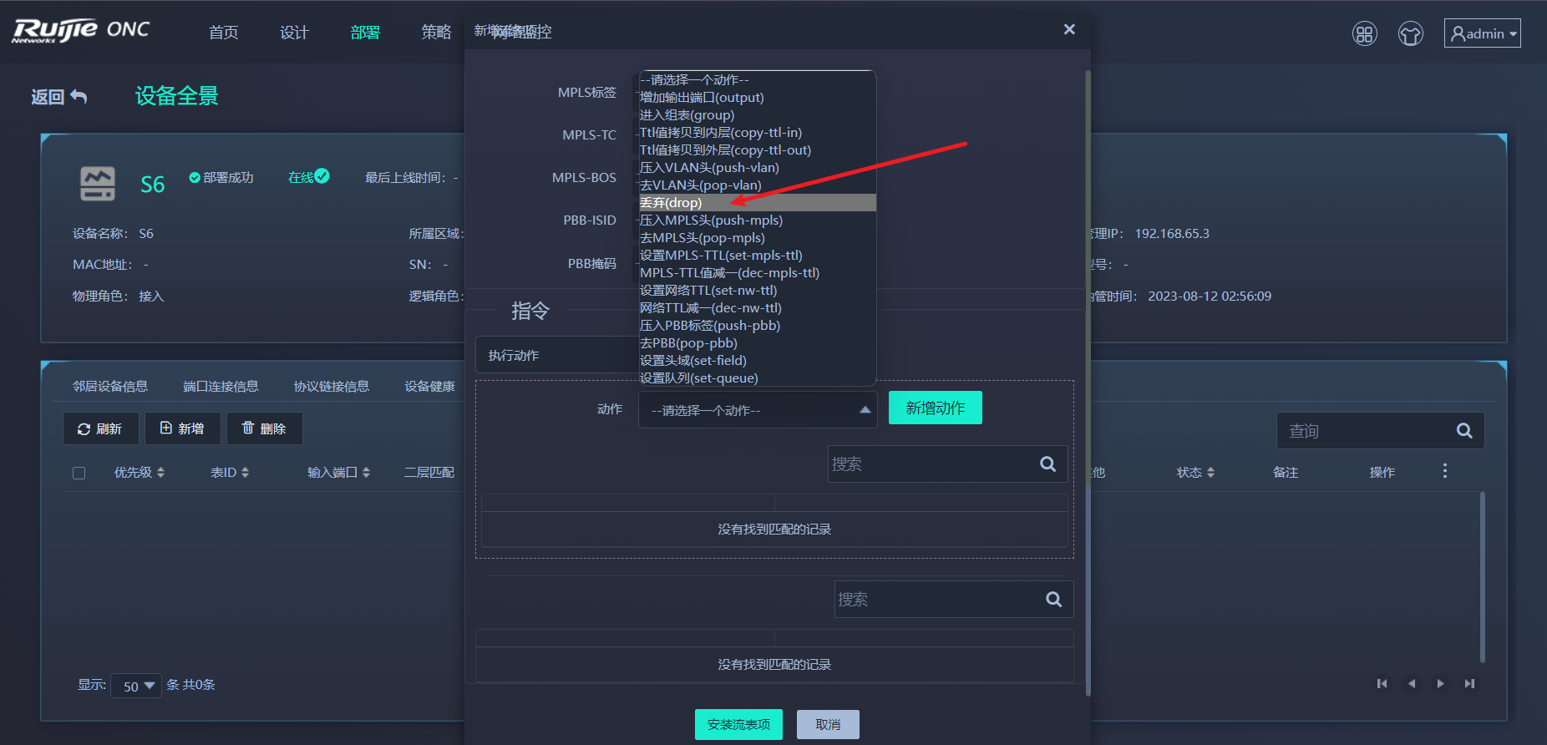Select 设置MPLS-TTL(set-mpls-ttl) option
This screenshot has height=745, width=1547.
click(x=758, y=256)
